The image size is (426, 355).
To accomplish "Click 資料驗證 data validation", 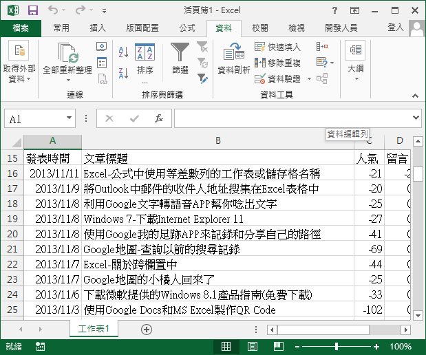I will 277,78.
